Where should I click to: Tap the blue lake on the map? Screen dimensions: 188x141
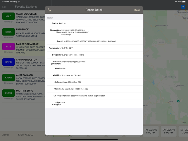tap(153, 82)
